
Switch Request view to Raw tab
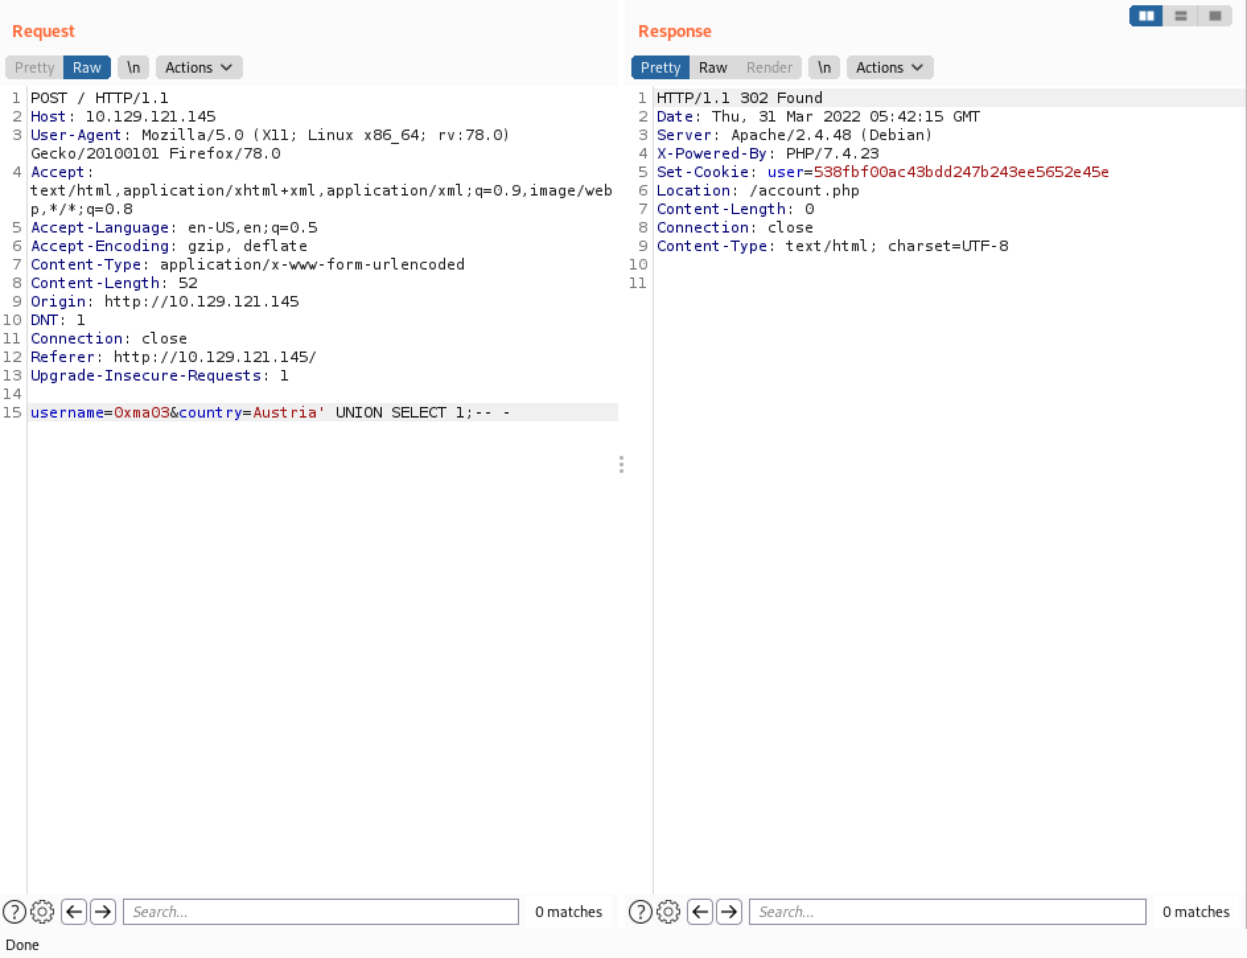pyautogui.click(x=87, y=67)
